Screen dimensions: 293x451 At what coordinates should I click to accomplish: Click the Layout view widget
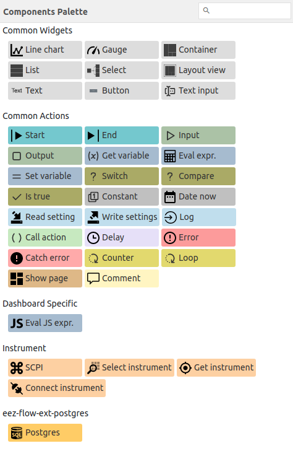click(x=198, y=71)
